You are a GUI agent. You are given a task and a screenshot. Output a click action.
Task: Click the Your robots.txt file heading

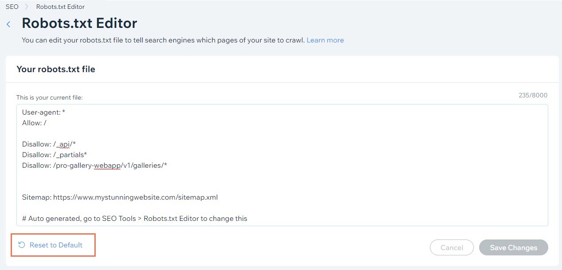56,69
